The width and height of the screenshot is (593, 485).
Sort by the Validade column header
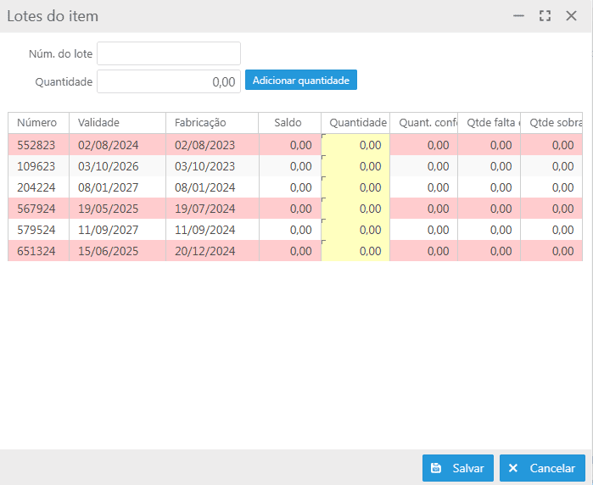99,123
